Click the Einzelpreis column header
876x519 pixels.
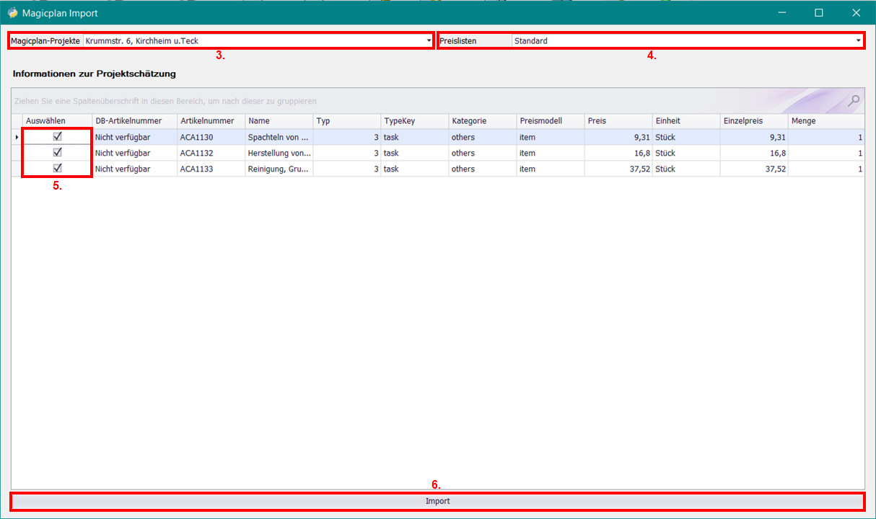753,121
